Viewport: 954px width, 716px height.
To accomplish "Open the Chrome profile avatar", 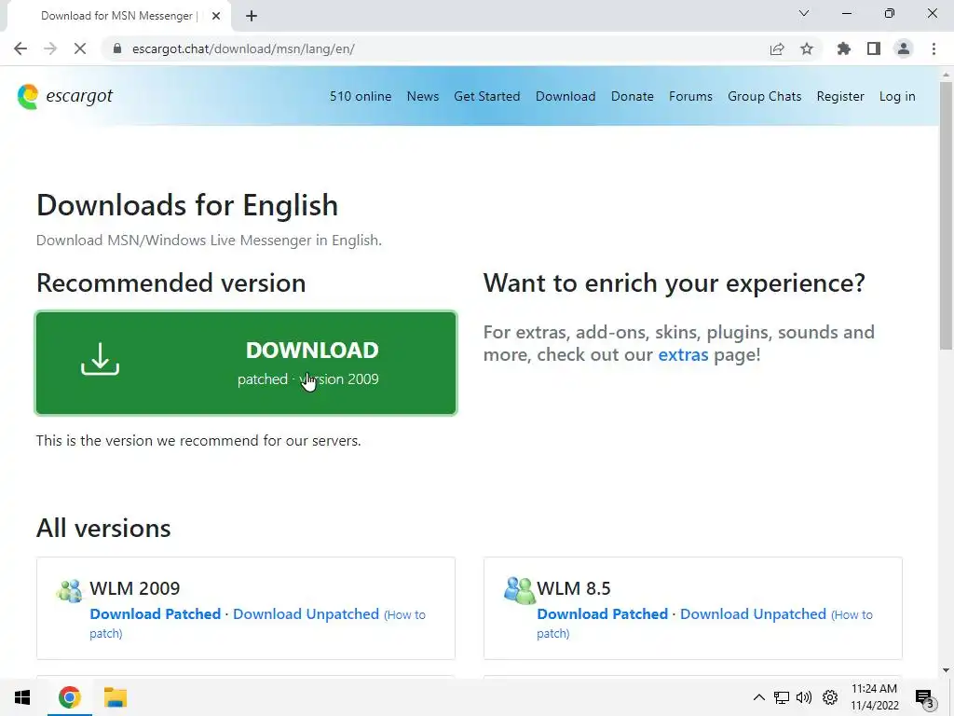I will [x=904, y=48].
